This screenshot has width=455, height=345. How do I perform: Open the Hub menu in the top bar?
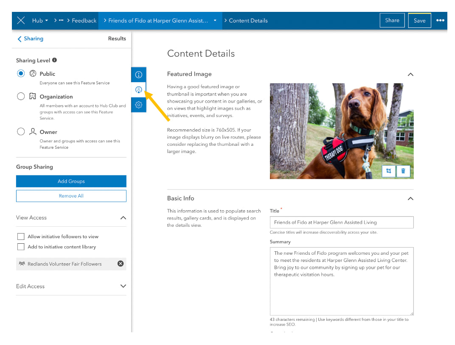point(39,20)
